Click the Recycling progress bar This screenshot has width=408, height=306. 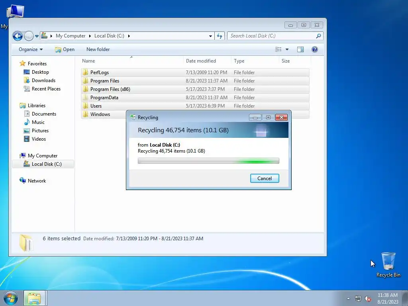pyautogui.click(x=208, y=161)
